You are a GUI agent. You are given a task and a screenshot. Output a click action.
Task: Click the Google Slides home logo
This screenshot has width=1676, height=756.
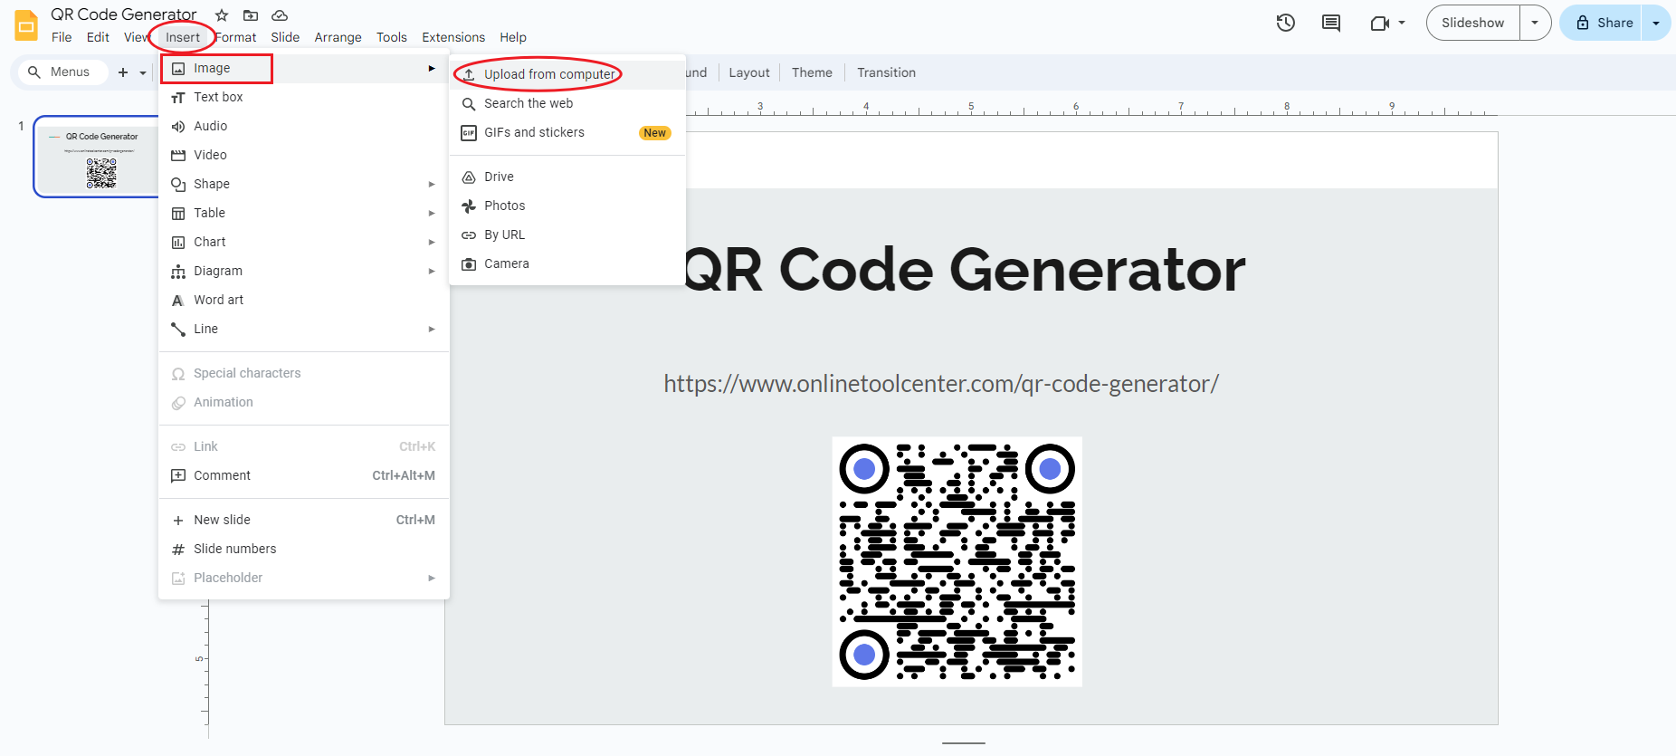click(x=26, y=25)
